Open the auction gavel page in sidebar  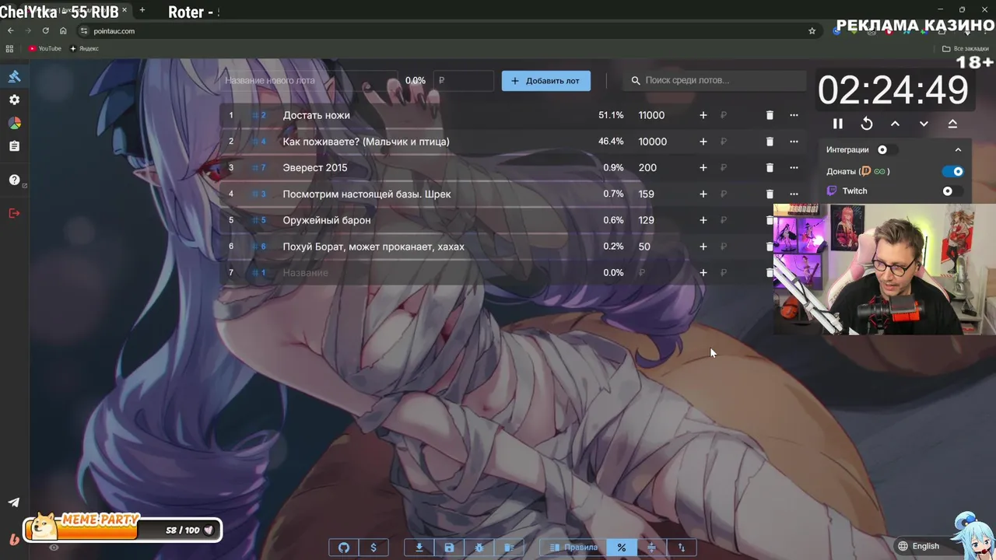(14, 76)
